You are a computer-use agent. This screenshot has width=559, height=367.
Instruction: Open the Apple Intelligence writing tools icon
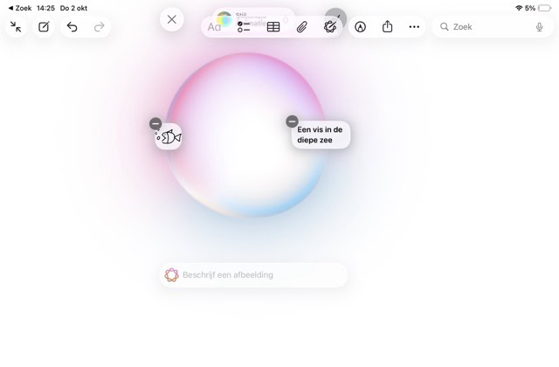coord(329,27)
